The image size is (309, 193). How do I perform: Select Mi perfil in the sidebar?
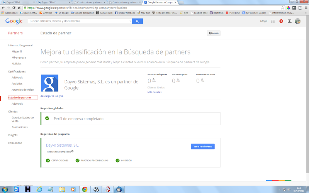click(17, 51)
